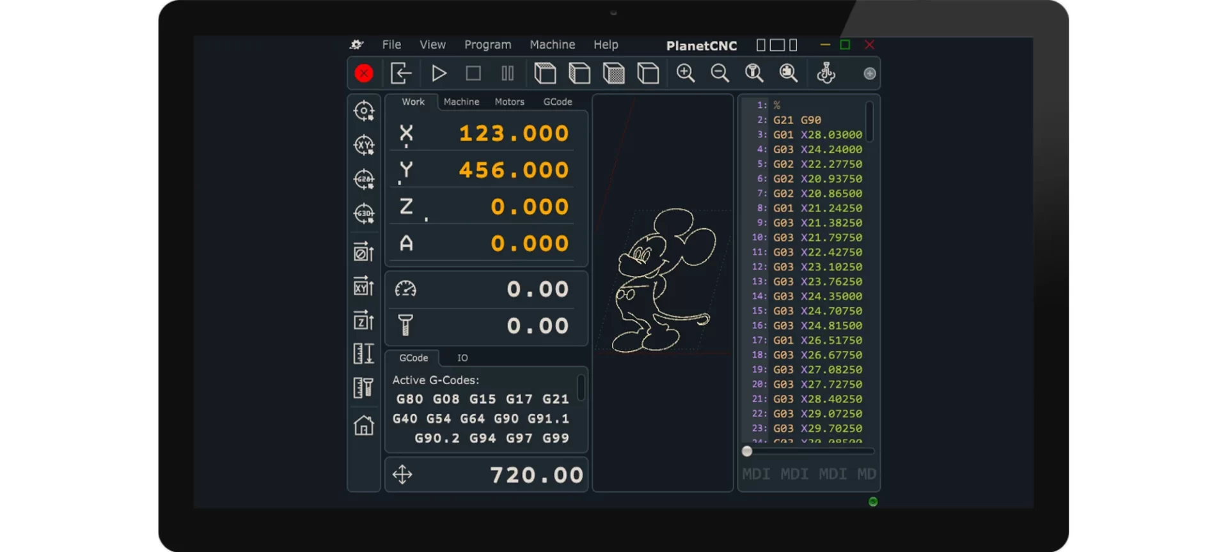1228x552 pixels.
Task: Click the go to zero position icon
Action: (x=364, y=111)
